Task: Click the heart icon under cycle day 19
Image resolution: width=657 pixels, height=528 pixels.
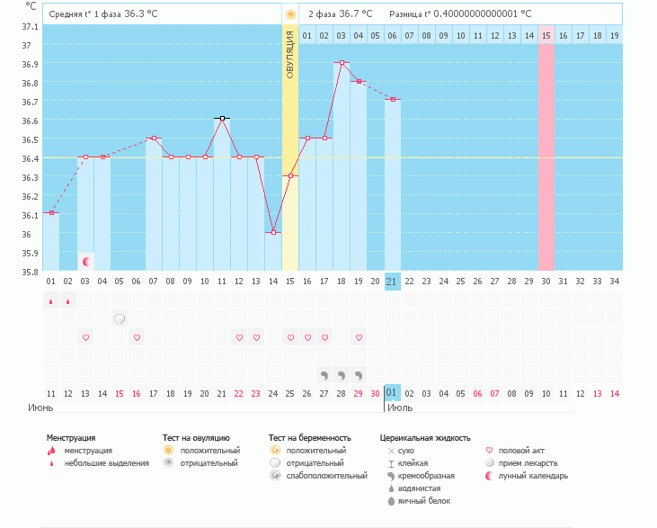Action: [x=359, y=338]
